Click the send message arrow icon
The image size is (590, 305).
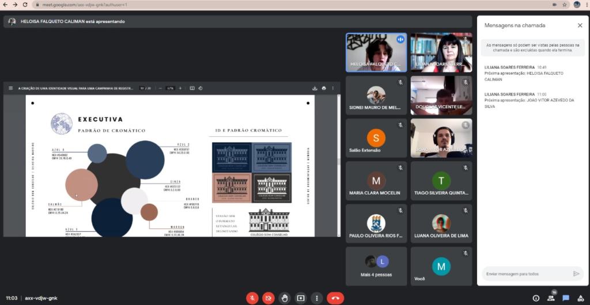click(576, 274)
